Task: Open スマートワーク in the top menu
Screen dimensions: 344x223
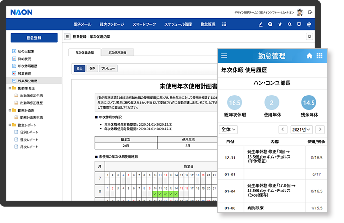Action: [x=144, y=24]
